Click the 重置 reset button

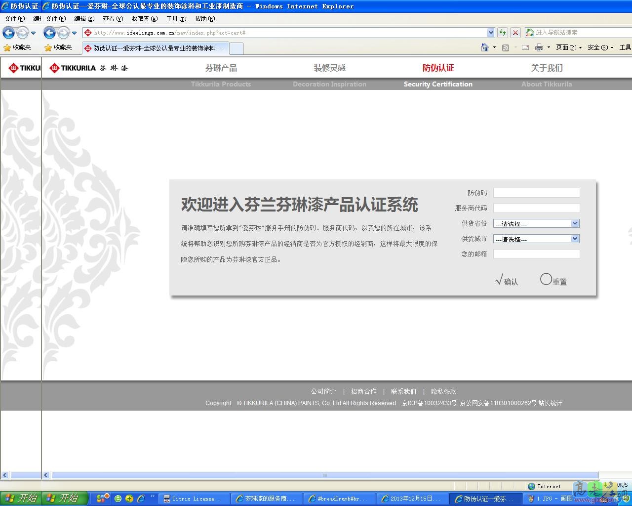[554, 281]
